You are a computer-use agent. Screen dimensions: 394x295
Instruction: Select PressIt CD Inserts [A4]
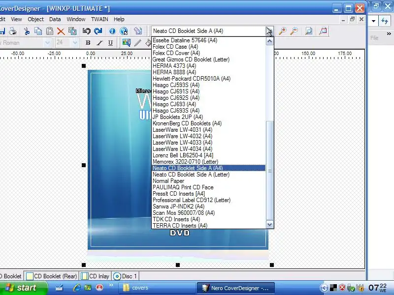[x=179, y=194]
